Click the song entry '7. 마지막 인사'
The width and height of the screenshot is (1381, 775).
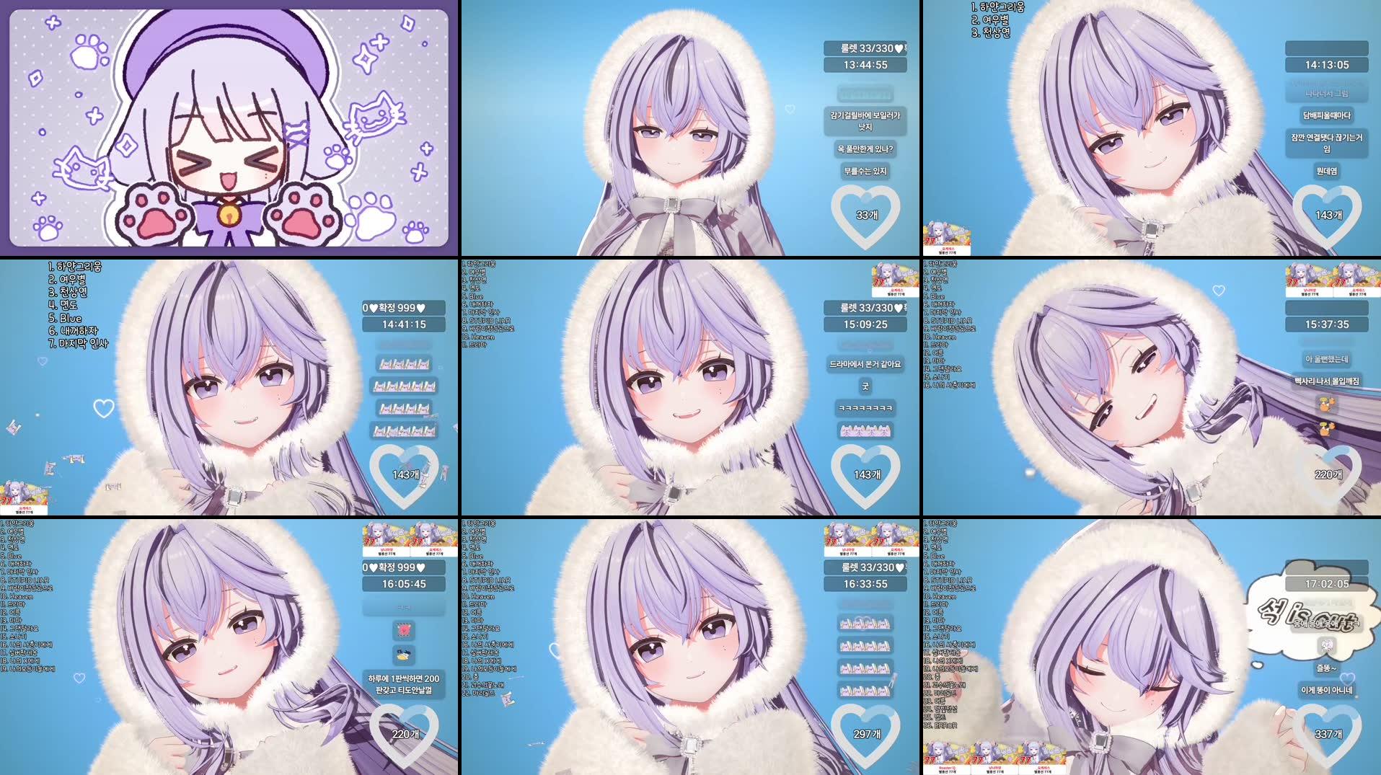pyautogui.click(x=78, y=344)
